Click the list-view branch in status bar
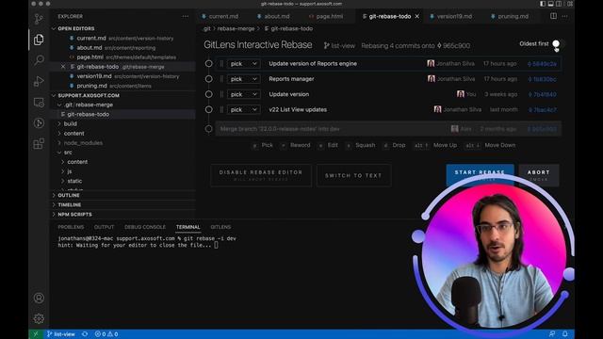The width and height of the screenshot is (603, 339). pyautogui.click(x=61, y=334)
